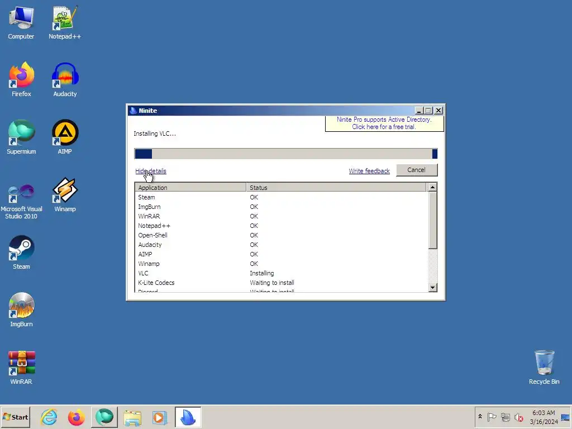The width and height of the screenshot is (572, 429).
Task: Open the network tray icon
Action: [x=505, y=417]
